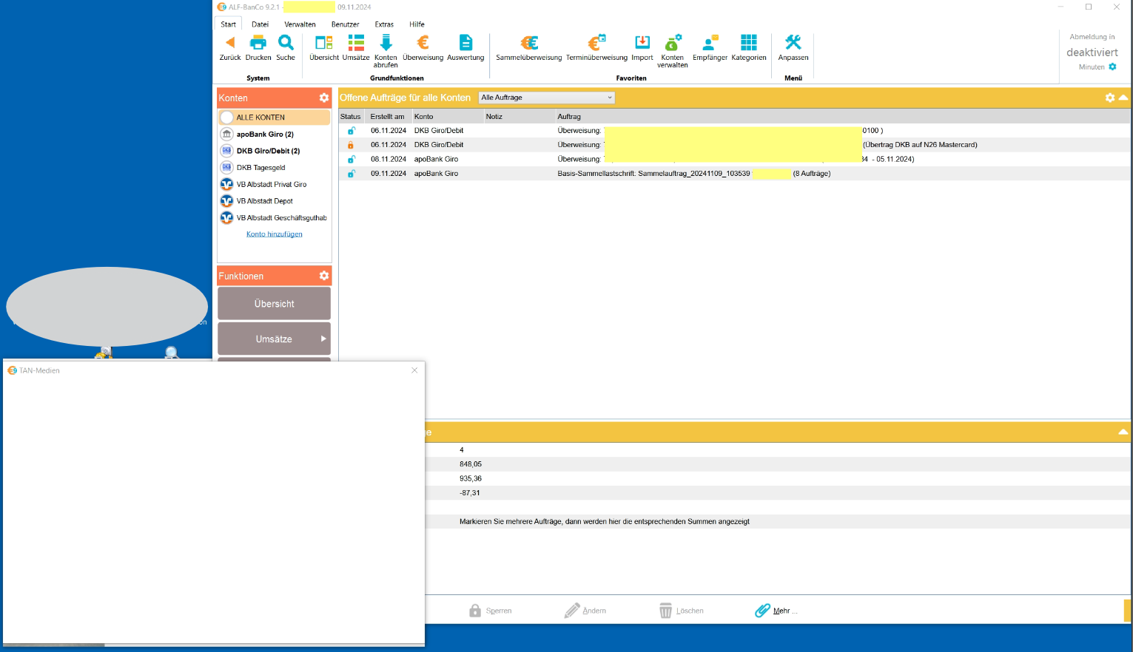
Task: Sort by Erstellt am column header
Action: tap(387, 116)
